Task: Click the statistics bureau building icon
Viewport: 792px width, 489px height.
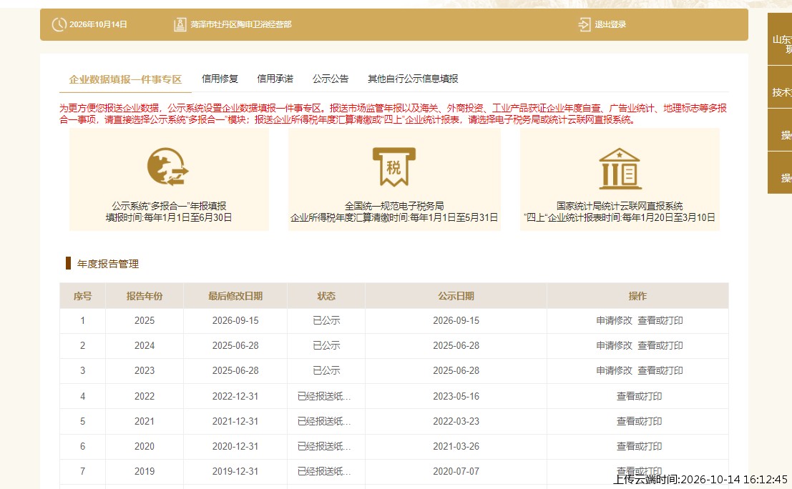Action: tap(620, 169)
